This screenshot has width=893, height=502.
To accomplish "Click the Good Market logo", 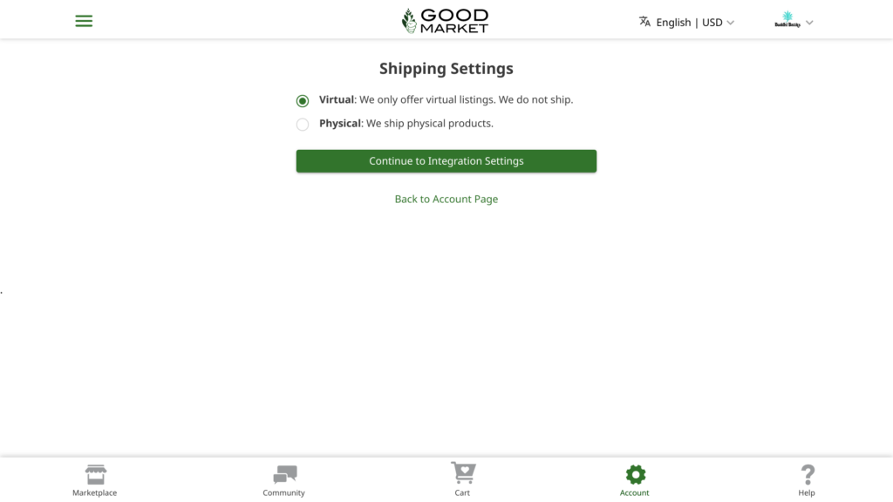I will (x=446, y=21).
